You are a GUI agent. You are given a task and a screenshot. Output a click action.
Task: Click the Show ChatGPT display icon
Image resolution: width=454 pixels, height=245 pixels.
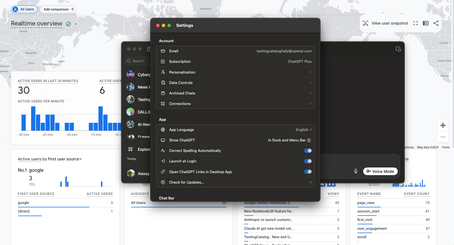point(163,140)
